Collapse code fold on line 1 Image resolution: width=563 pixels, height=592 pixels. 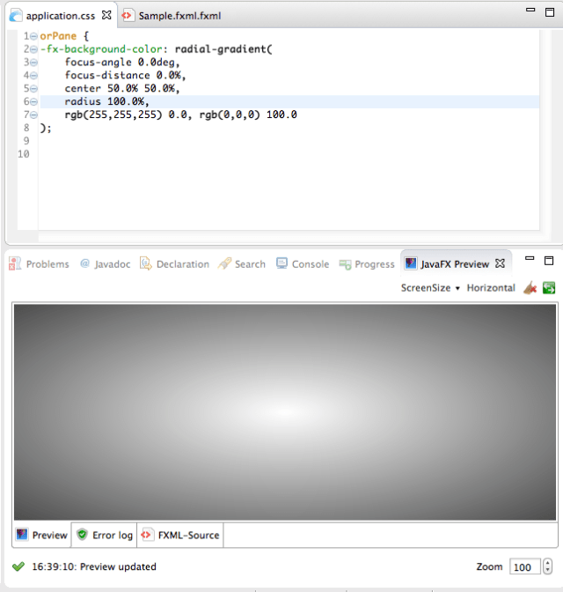tap(33, 36)
